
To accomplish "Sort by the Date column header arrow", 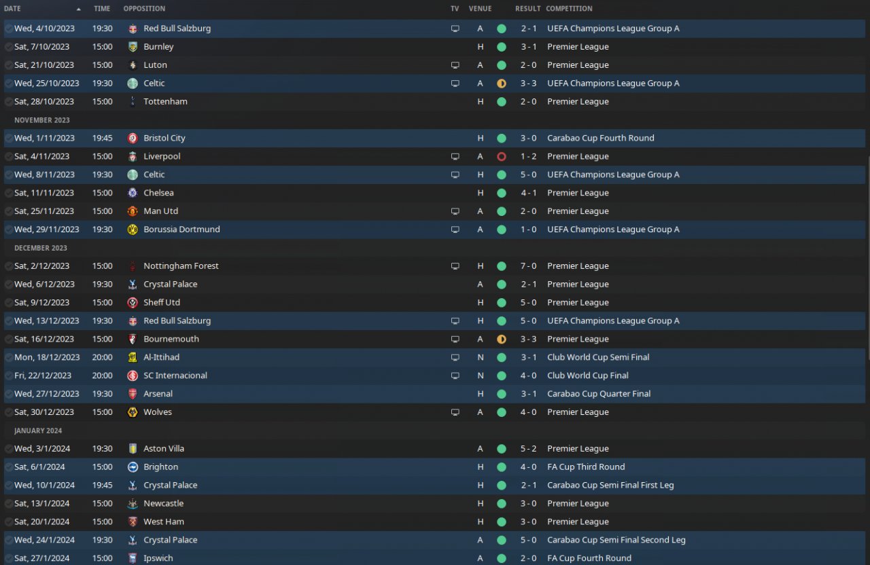I will coord(79,9).
